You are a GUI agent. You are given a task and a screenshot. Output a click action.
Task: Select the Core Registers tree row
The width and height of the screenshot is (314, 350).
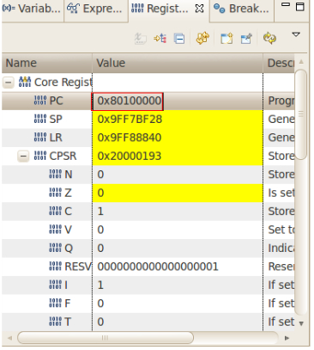tap(148, 83)
